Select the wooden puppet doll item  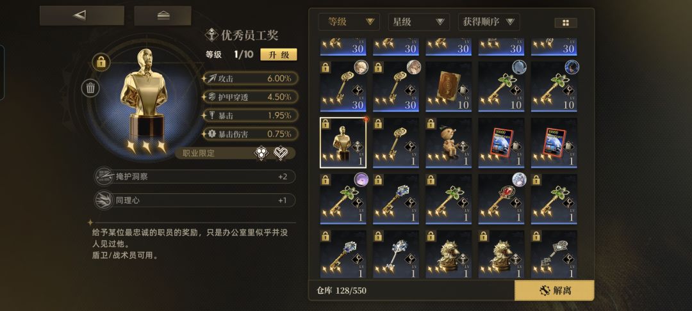tap(449, 143)
